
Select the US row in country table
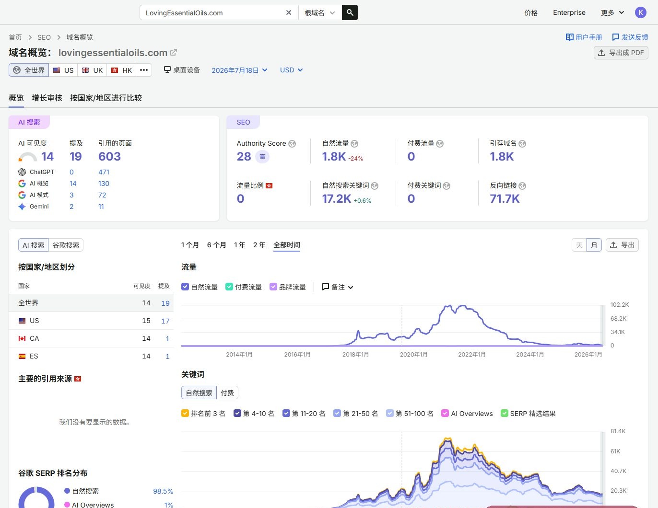tap(91, 321)
